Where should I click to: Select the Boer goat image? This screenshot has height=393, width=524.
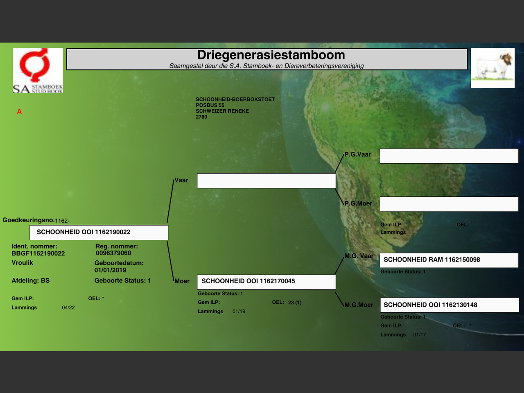492,68
